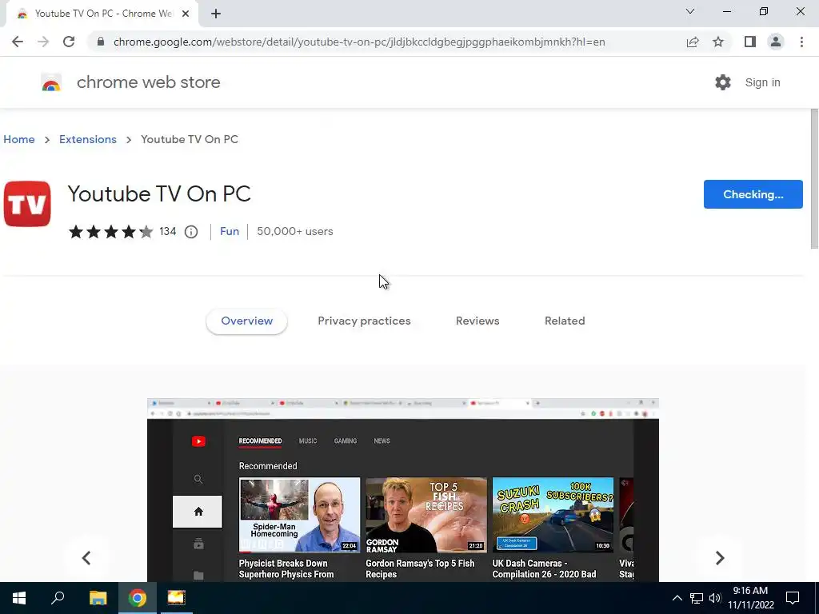
Task: Click the star rating of the extension
Action: pyautogui.click(x=110, y=231)
